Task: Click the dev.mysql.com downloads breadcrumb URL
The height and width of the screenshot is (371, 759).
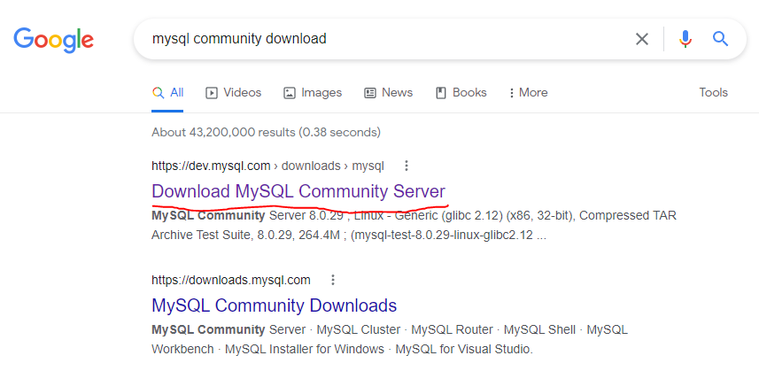Action: 267,166
